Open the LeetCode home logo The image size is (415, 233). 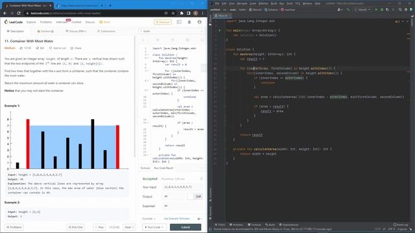point(14,22)
